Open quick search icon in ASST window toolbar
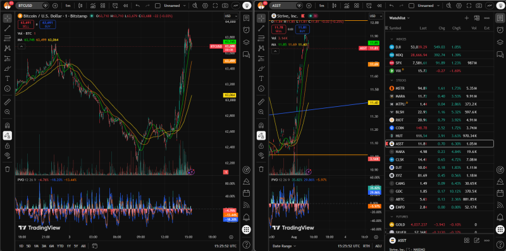The width and height of the screenshot is (506, 251). pos(449,6)
